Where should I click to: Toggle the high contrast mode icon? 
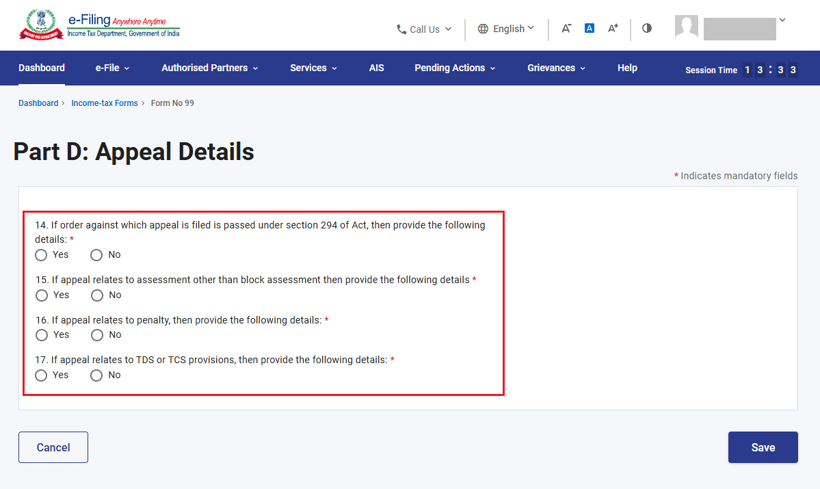647,28
